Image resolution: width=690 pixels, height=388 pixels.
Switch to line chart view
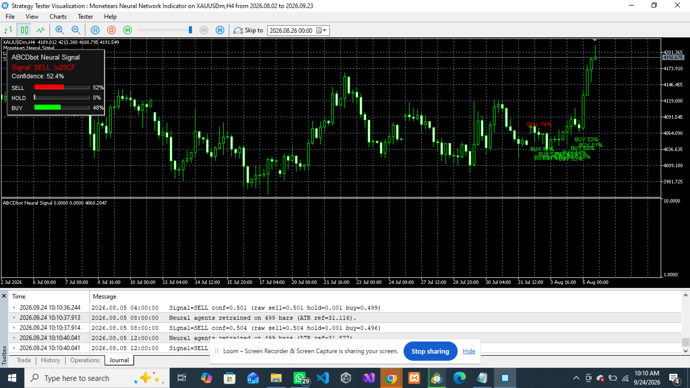pyautogui.click(x=40, y=30)
